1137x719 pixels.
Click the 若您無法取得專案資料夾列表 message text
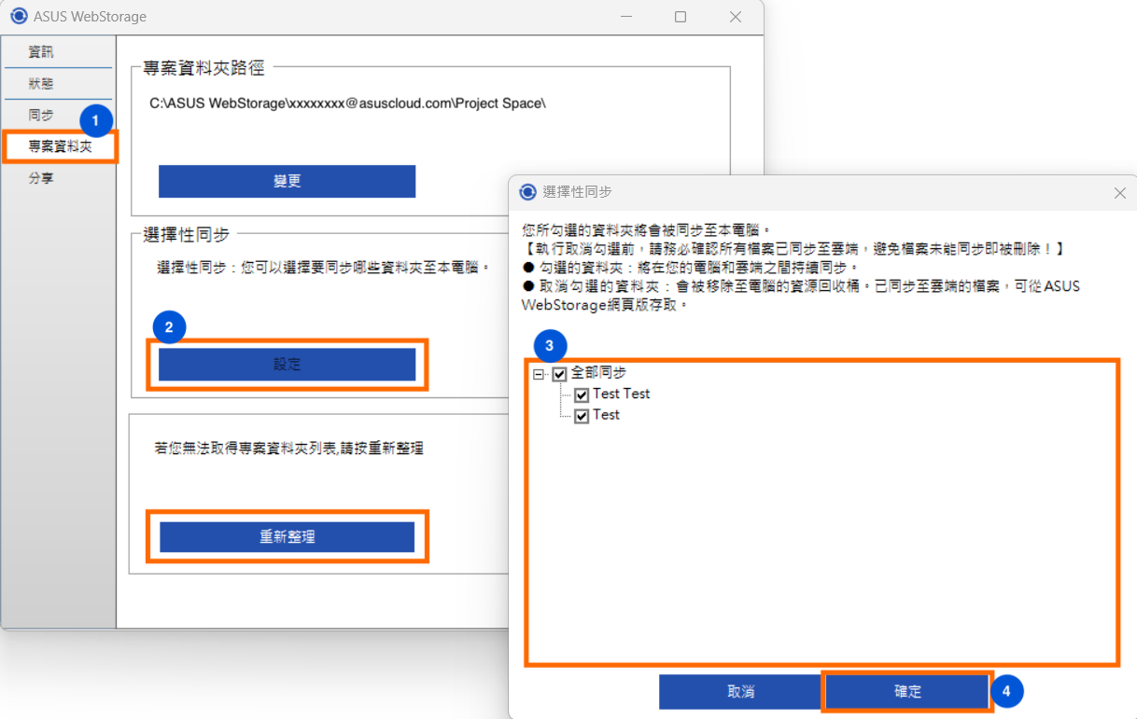click(288, 449)
